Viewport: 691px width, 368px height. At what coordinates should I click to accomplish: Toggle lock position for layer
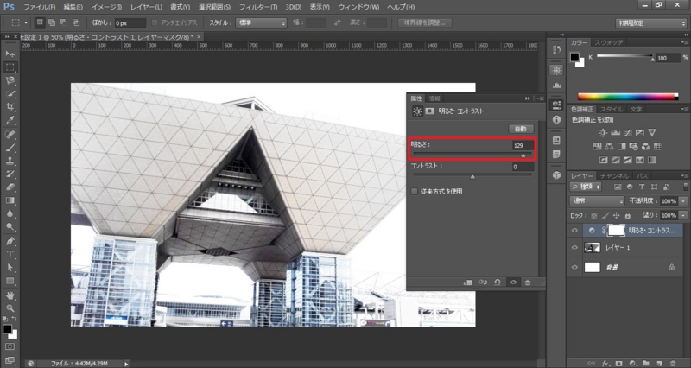(x=616, y=215)
